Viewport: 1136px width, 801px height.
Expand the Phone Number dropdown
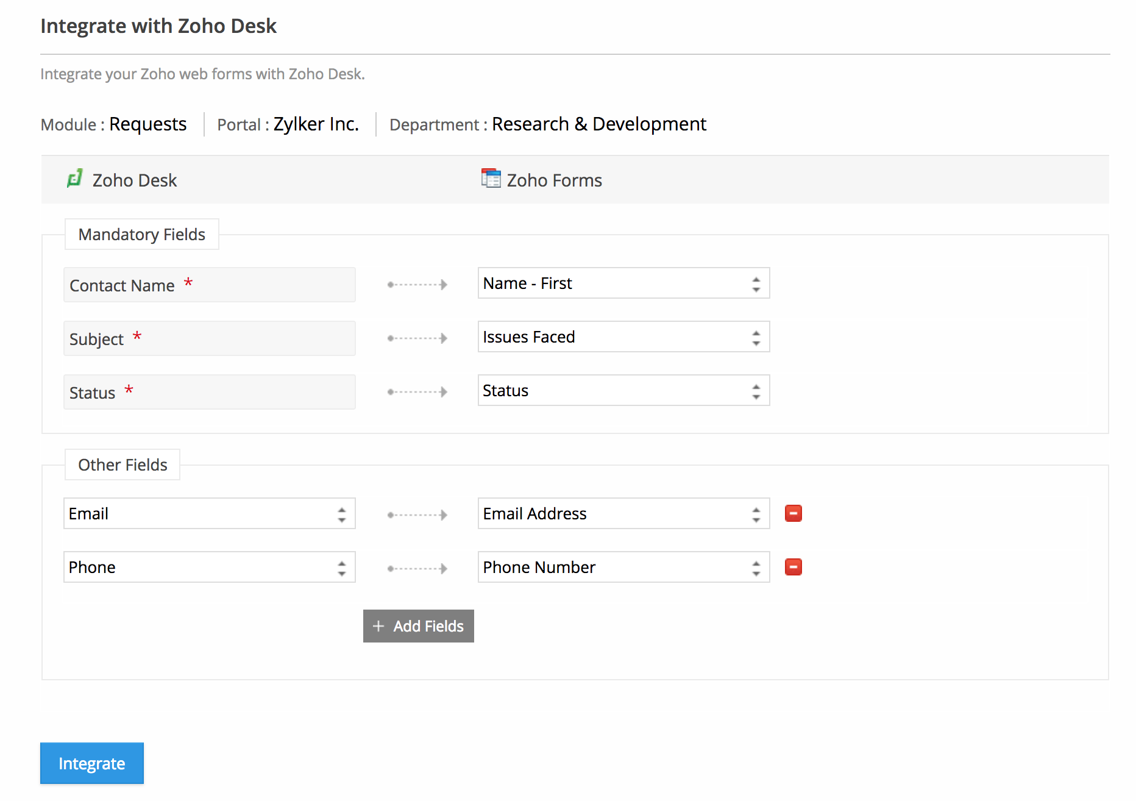623,568
